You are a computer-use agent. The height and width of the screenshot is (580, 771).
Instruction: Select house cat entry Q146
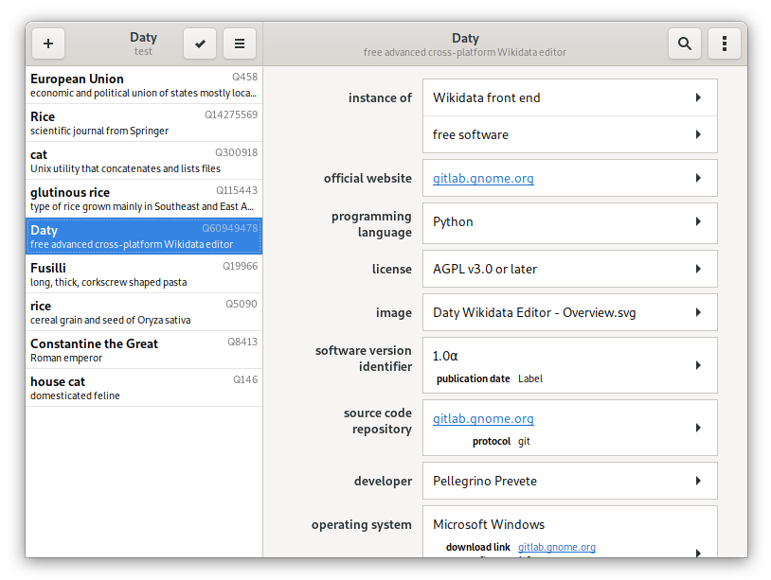(x=144, y=388)
